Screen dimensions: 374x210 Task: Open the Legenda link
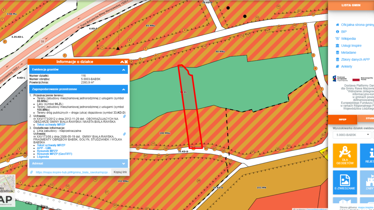tap(43, 157)
